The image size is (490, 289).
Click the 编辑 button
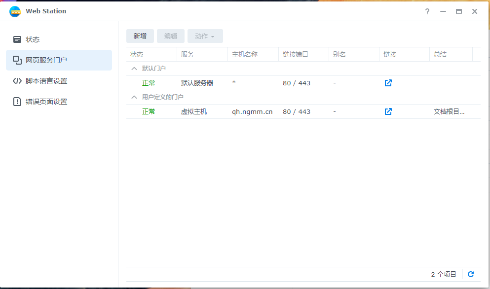pyautogui.click(x=171, y=36)
